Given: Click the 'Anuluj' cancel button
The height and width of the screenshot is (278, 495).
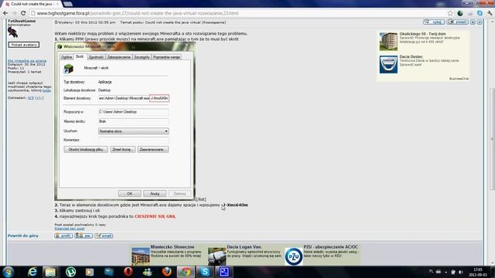Looking at the screenshot, I should pyautogui.click(x=155, y=194).
